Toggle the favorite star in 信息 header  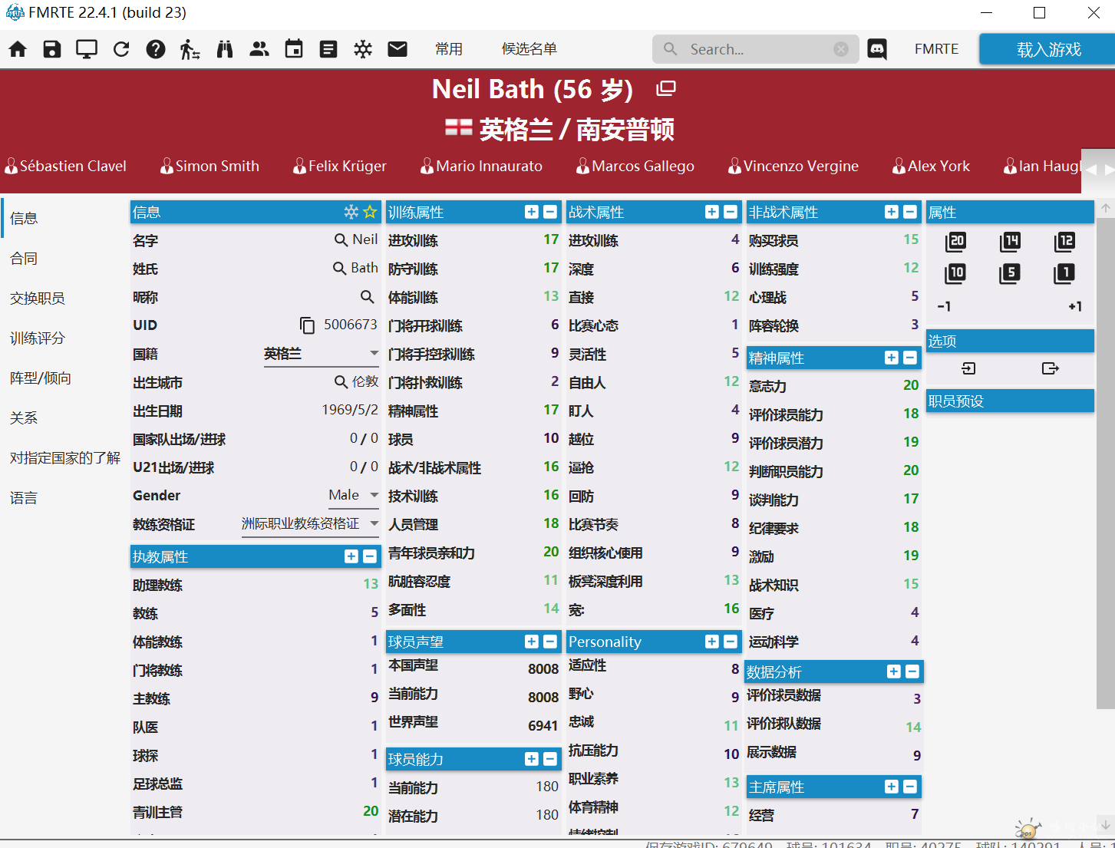pos(370,212)
